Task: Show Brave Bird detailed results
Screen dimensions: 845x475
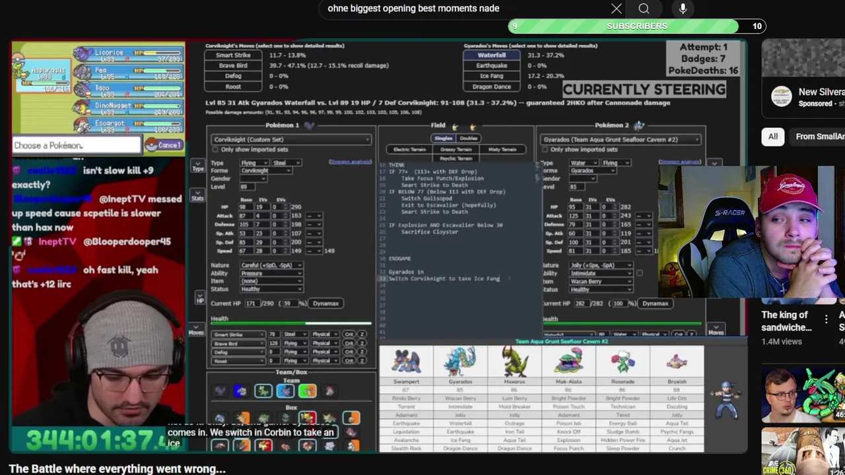Action: [x=233, y=65]
